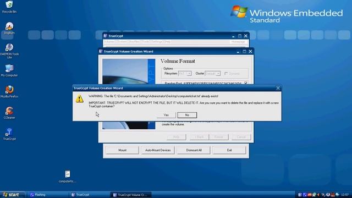This screenshot has height=198, width=352.
Task: Click the Homepage link in TrueCrypt window
Action: pos(238,42)
